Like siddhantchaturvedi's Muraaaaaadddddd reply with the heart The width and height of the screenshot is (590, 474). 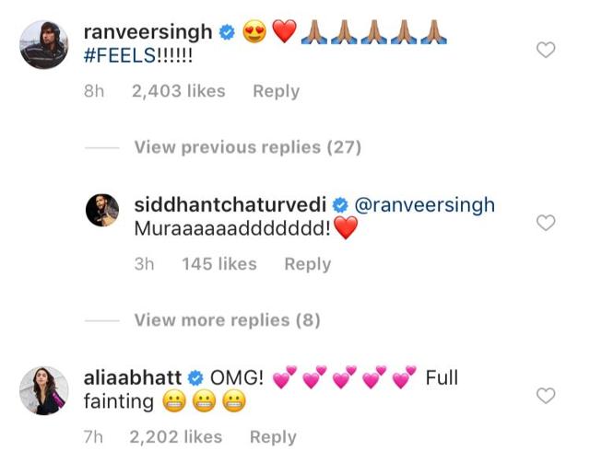click(546, 223)
